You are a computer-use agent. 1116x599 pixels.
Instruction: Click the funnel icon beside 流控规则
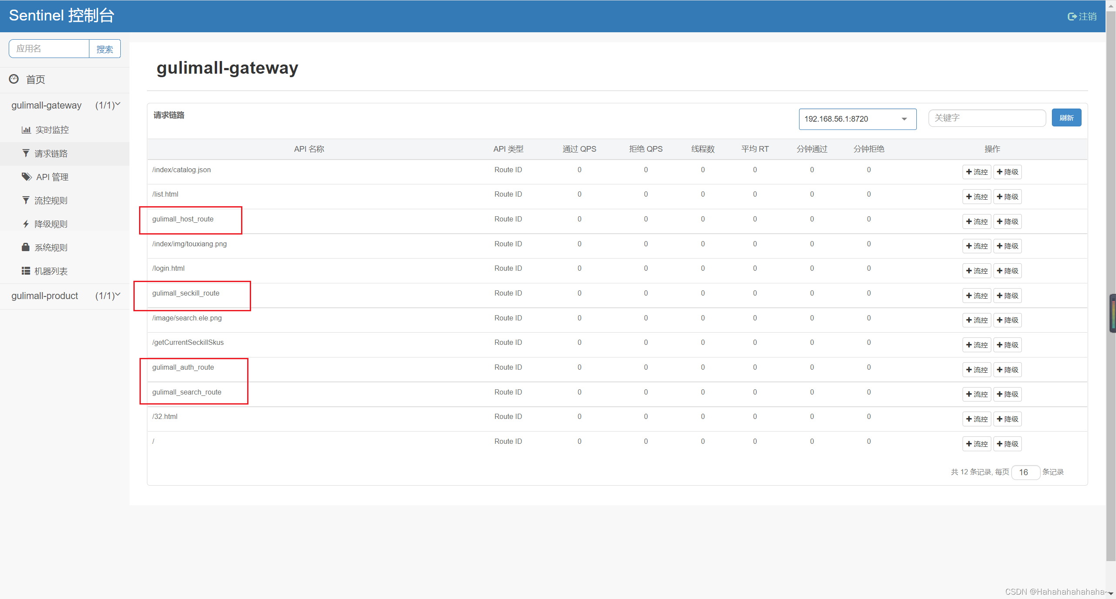26,200
